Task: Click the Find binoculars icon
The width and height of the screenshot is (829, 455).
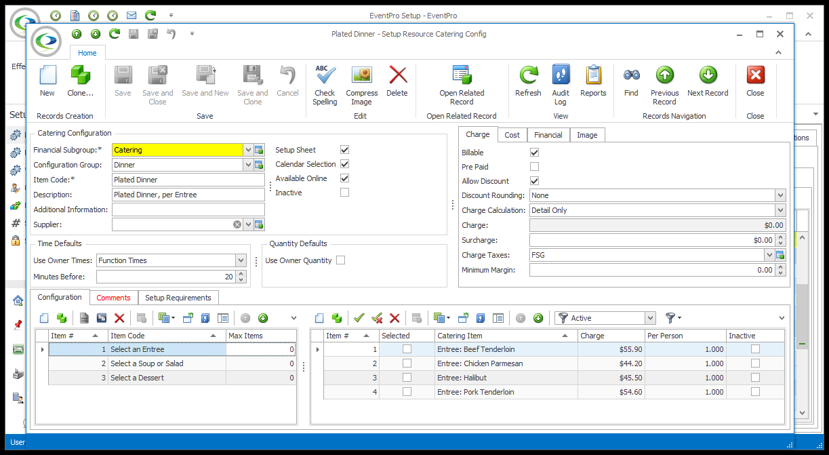Action: (631, 75)
